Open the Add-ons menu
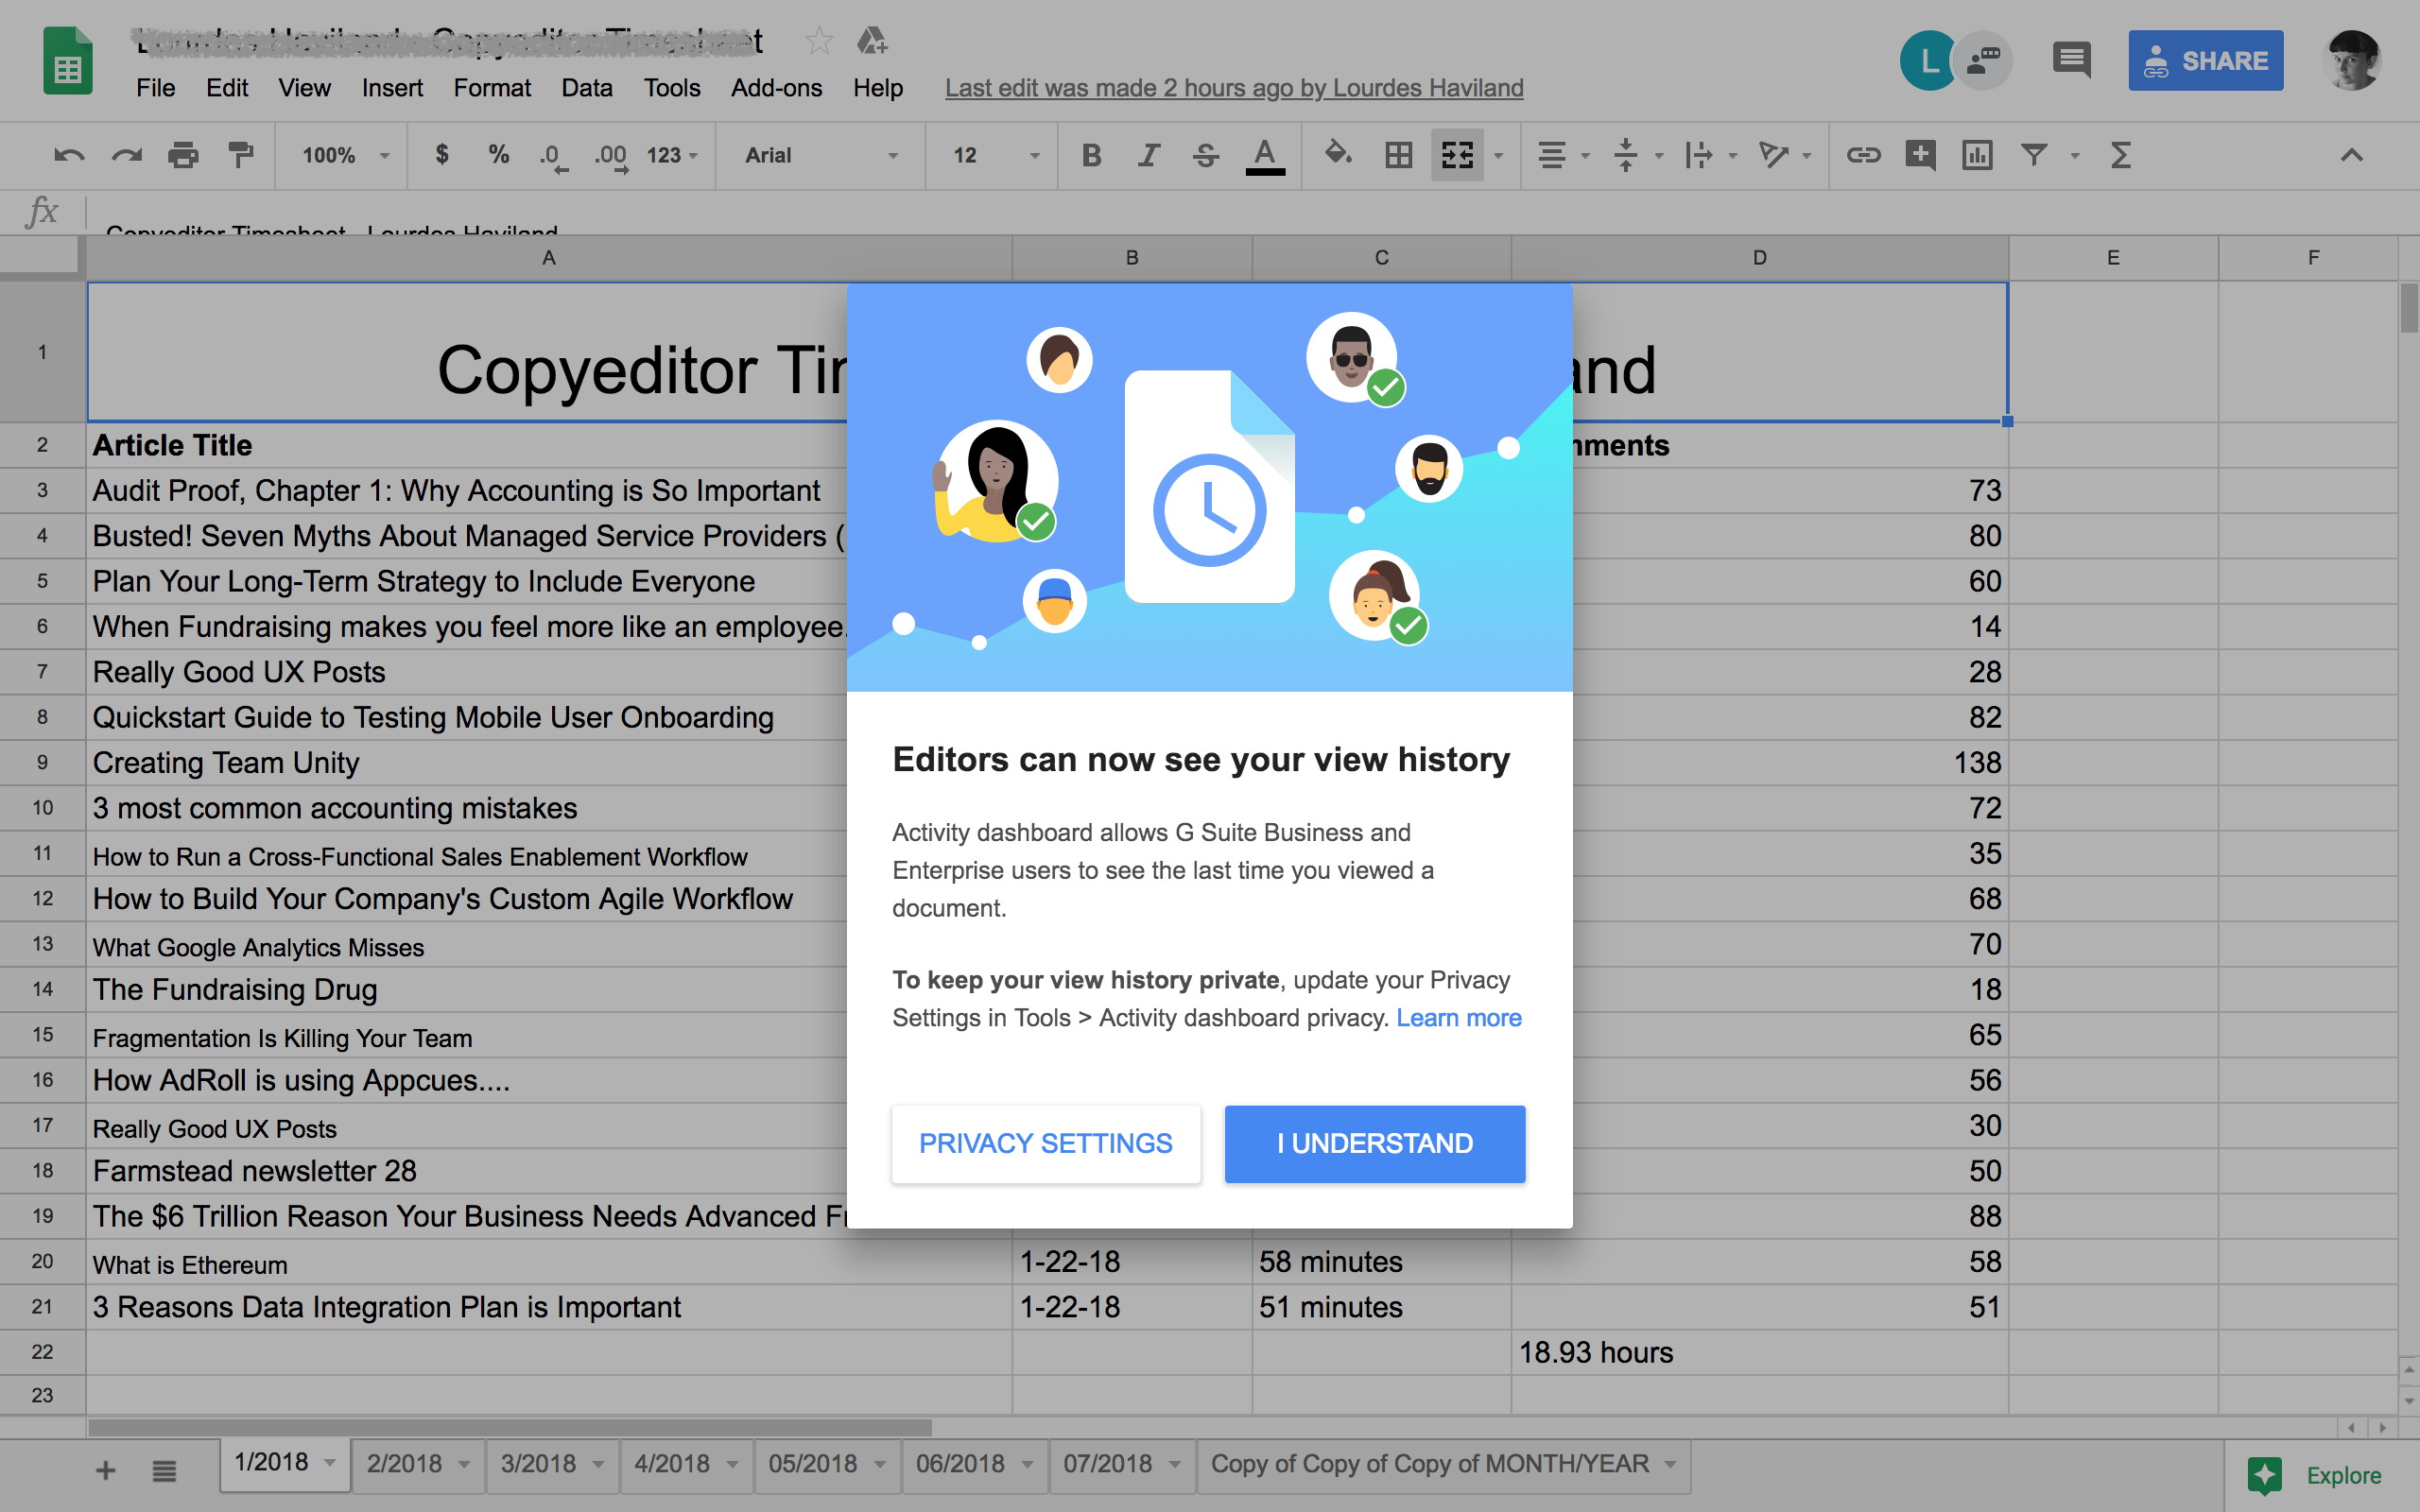This screenshot has height=1512, width=2420. click(776, 88)
